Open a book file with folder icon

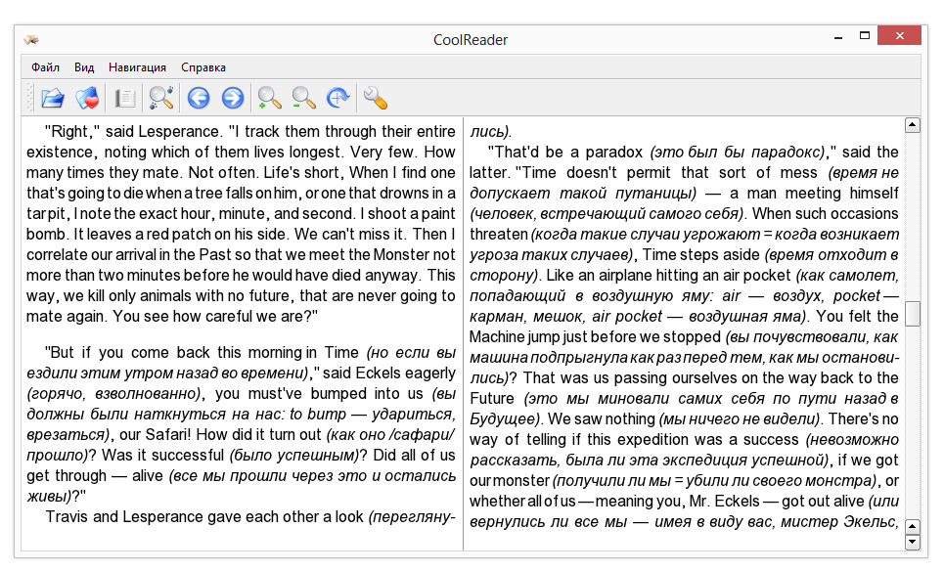pyautogui.click(x=53, y=98)
